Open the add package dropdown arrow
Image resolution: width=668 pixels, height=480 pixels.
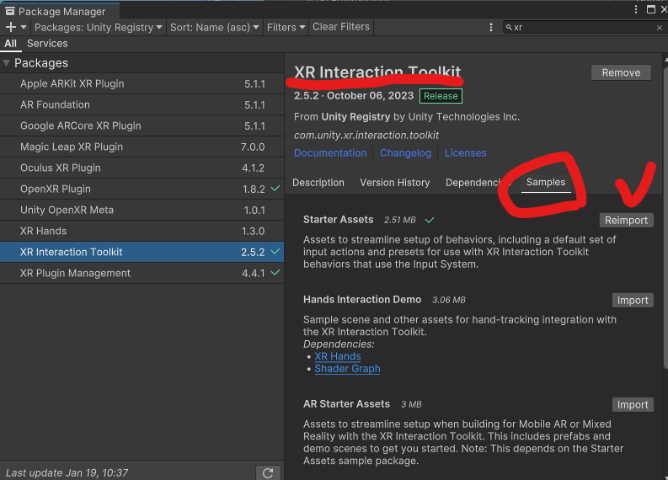click(24, 27)
